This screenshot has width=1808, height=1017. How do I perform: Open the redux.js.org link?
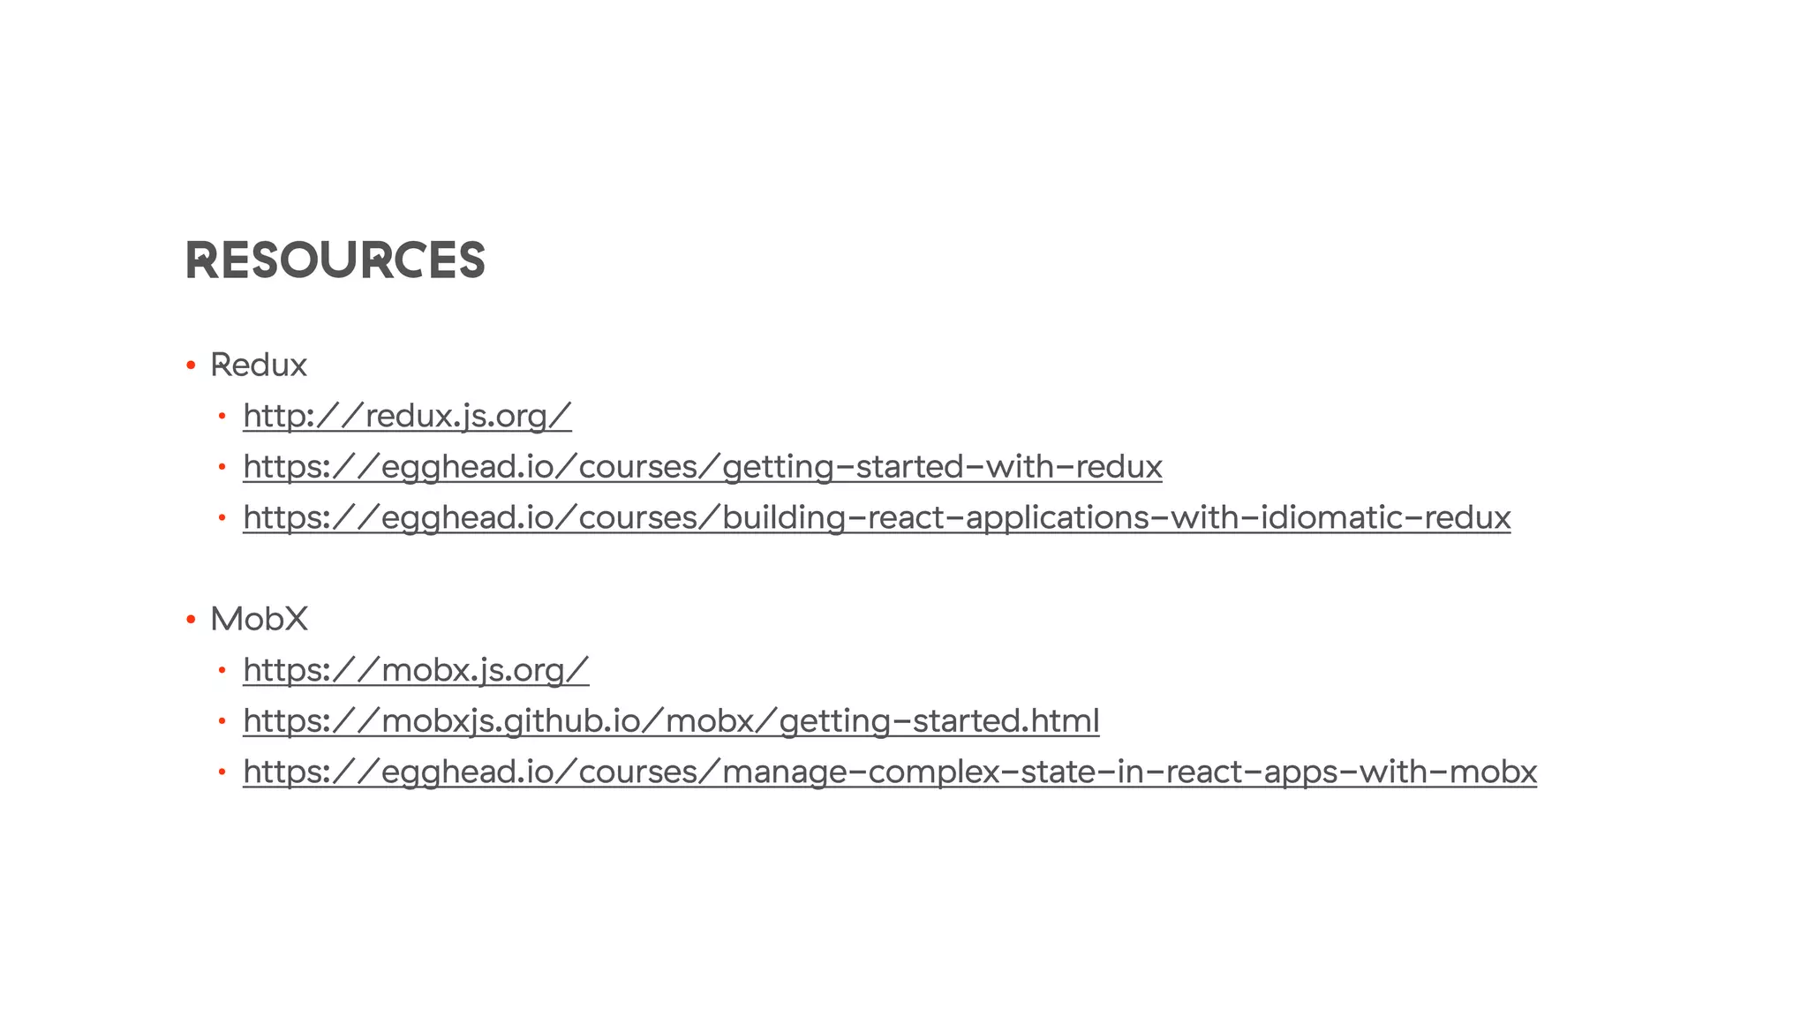407,416
